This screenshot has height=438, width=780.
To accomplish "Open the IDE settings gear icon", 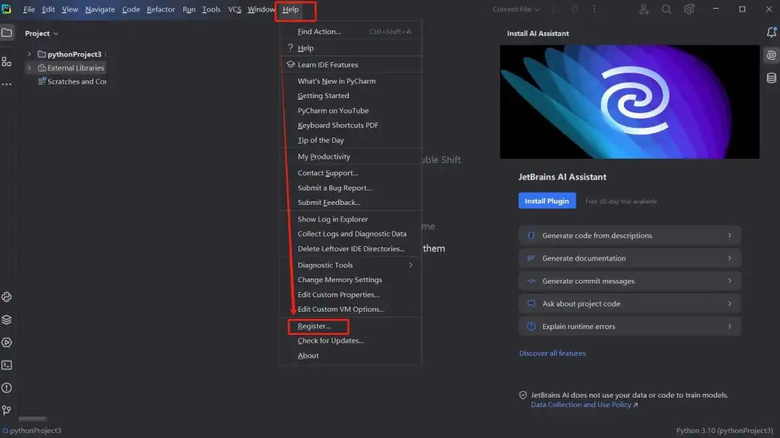I will [x=689, y=9].
